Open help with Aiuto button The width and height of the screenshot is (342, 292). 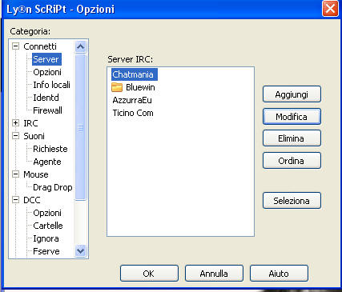point(279,274)
